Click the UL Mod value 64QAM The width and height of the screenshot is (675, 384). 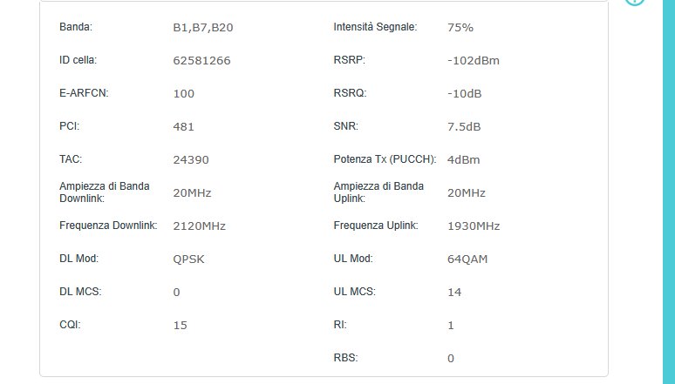(467, 259)
